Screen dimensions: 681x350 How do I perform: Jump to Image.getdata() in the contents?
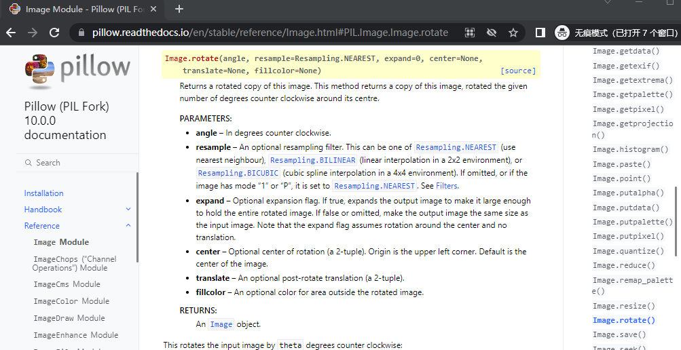[x=626, y=51]
